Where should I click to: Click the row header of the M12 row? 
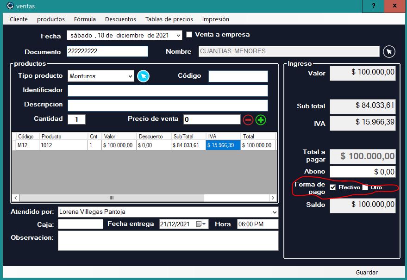[14, 145]
